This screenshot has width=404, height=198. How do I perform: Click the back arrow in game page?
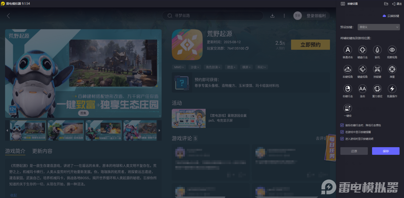coord(8,16)
